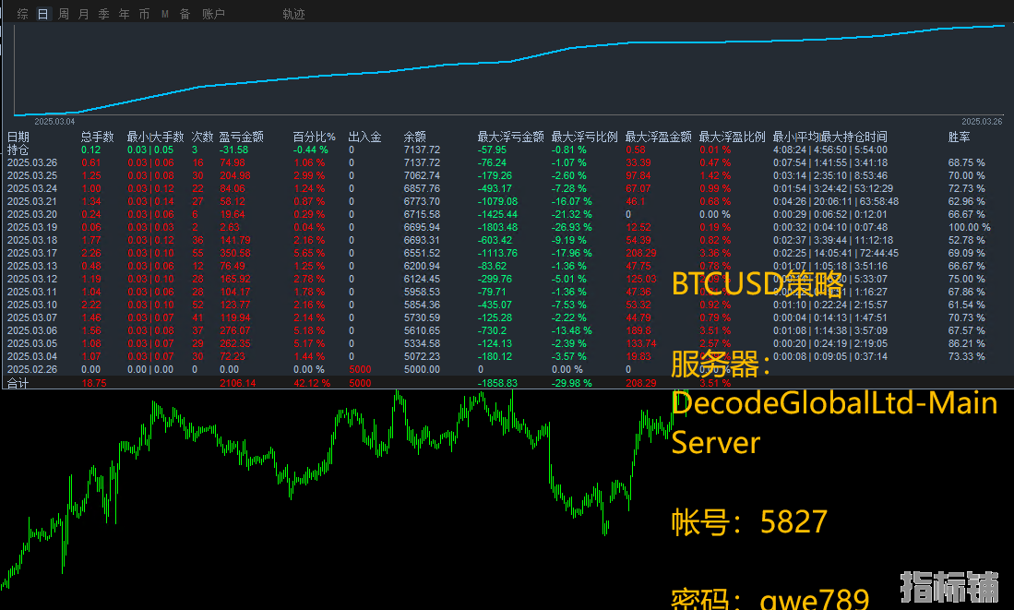The image size is (1014, 610).
Task: Switch to the 综 summary tab
Action: (x=23, y=14)
